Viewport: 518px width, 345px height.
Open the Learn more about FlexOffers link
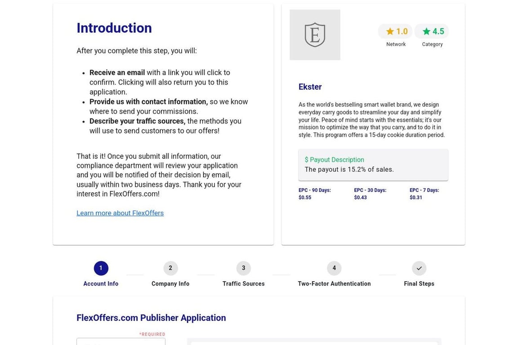coord(120,213)
